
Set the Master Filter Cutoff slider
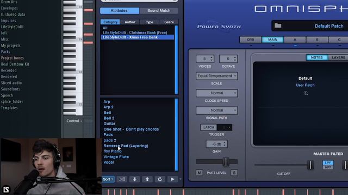pos(310,165)
